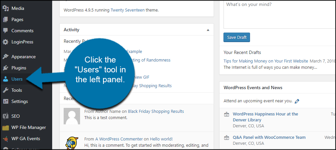The width and height of the screenshot is (336, 150).
Task: Open Hello world! post link
Action: 161,139
